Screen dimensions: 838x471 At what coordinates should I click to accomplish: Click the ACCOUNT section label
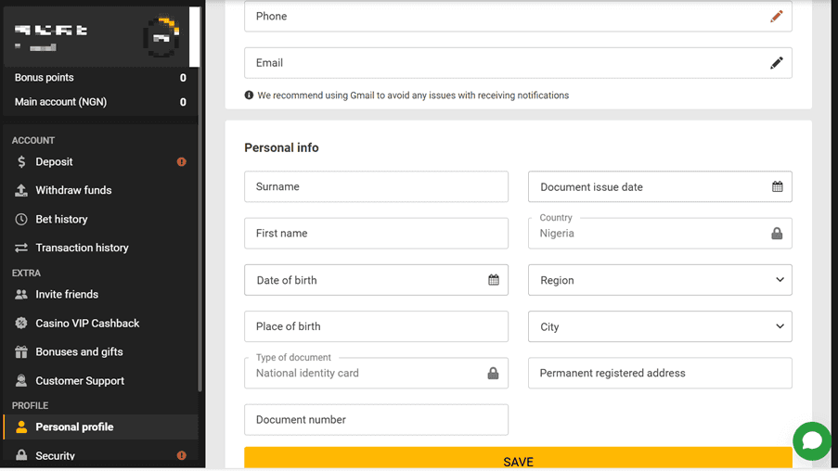tap(33, 140)
